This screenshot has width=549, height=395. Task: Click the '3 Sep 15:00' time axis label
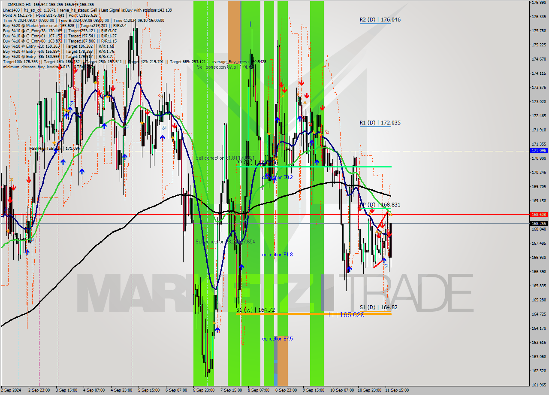(66, 390)
